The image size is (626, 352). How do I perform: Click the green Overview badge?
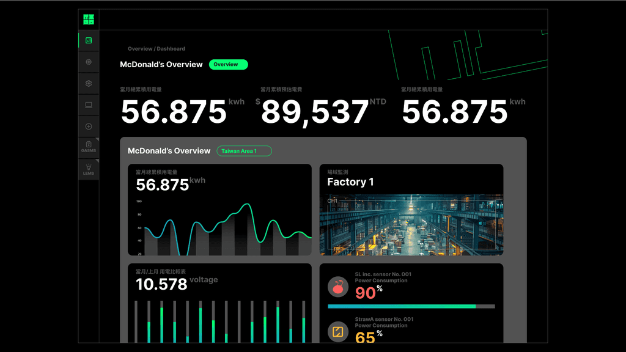[x=229, y=64]
